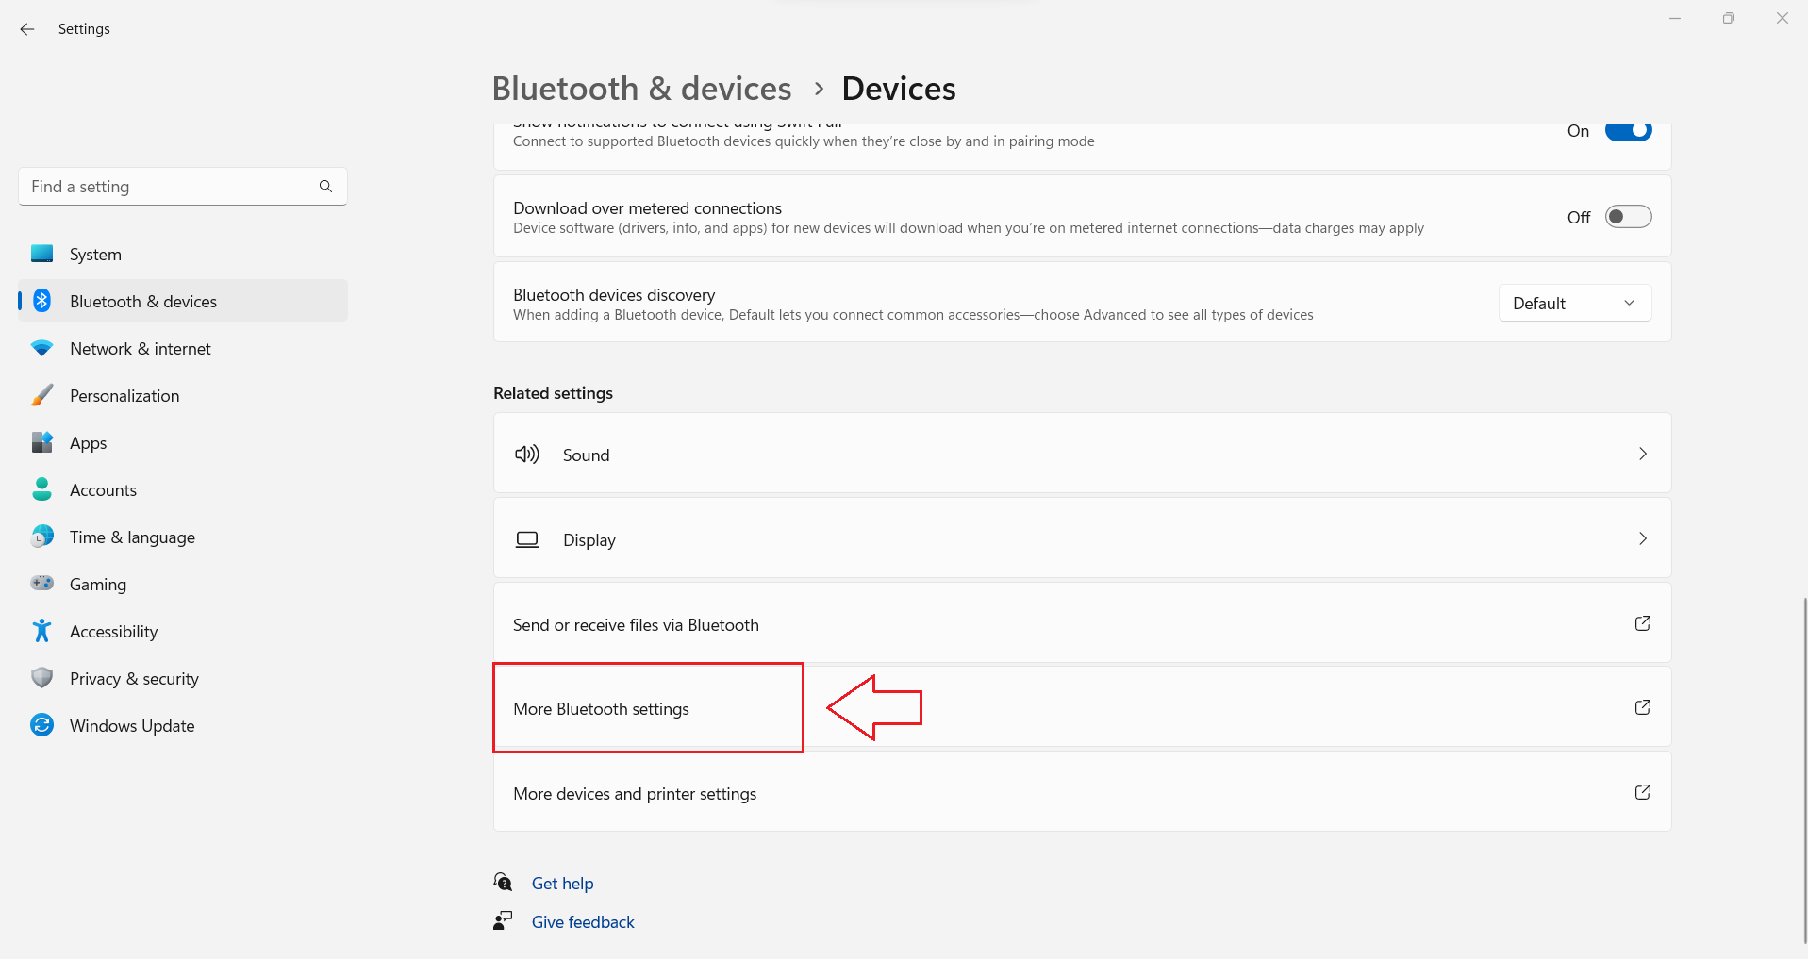The width and height of the screenshot is (1808, 959).
Task: Click the Windows Update icon
Action: click(x=42, y=725)
